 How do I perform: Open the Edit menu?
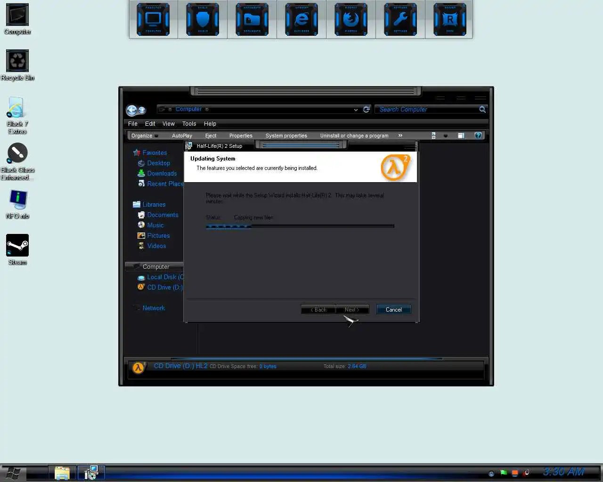pyautogui.click(x=150, y=124)
